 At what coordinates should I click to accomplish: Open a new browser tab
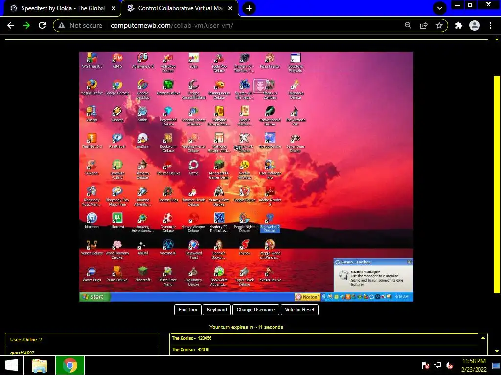click(x=249, y=8)
